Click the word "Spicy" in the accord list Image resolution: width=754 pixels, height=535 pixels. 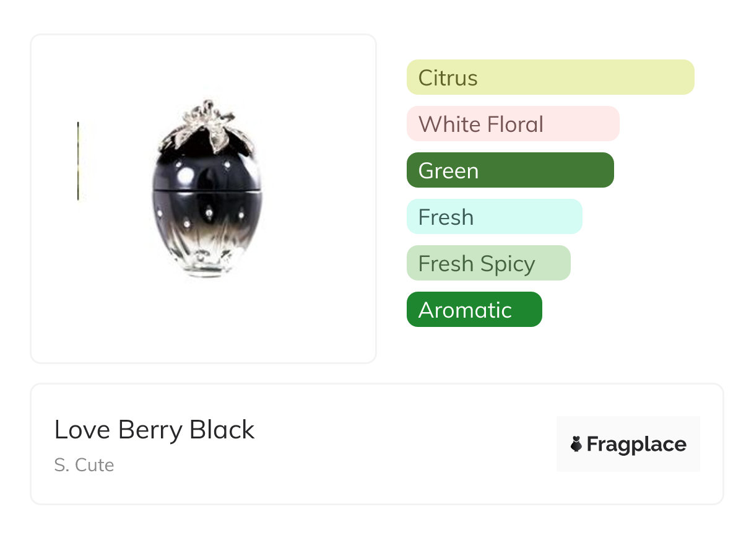(x=507, y=264)
